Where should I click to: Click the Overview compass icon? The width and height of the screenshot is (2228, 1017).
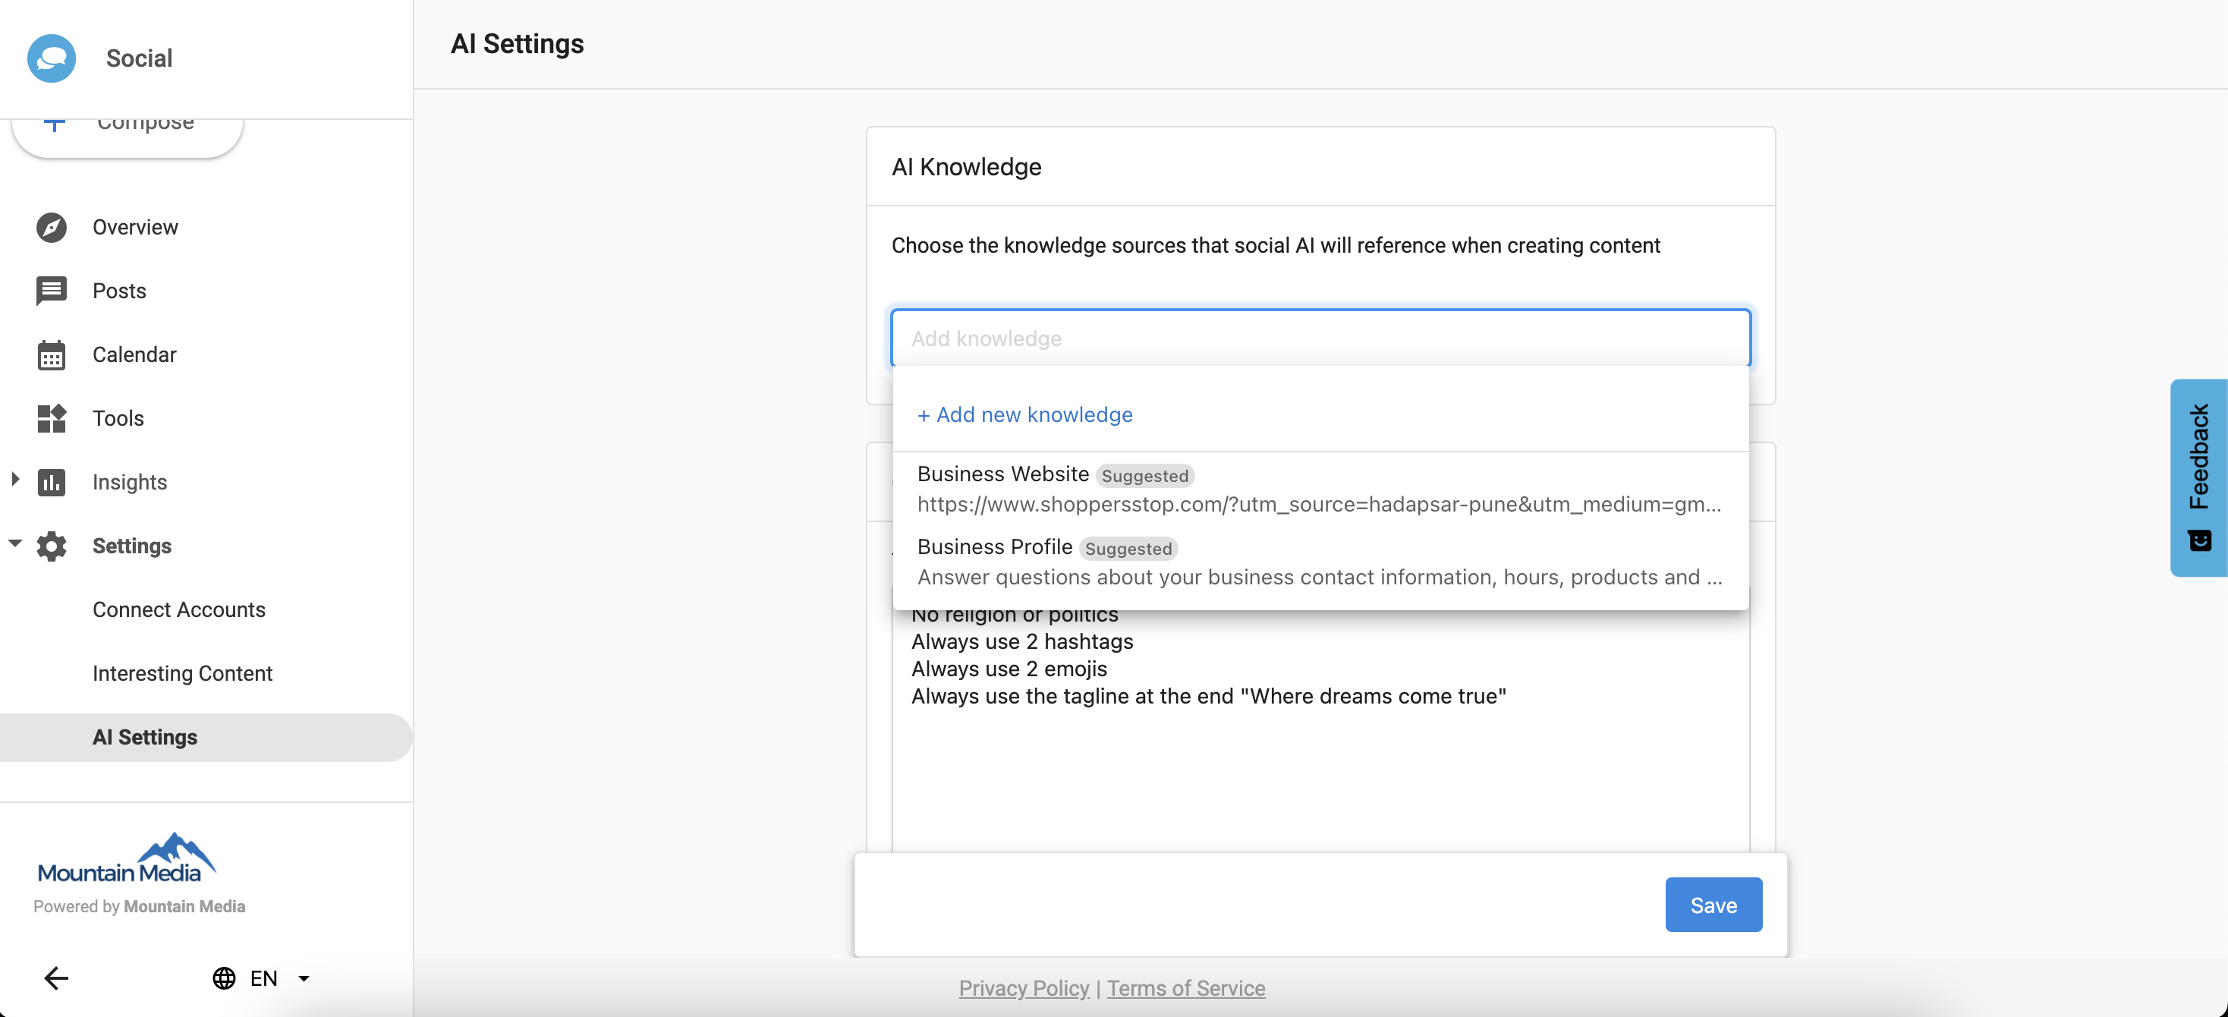tap(51, 228)
